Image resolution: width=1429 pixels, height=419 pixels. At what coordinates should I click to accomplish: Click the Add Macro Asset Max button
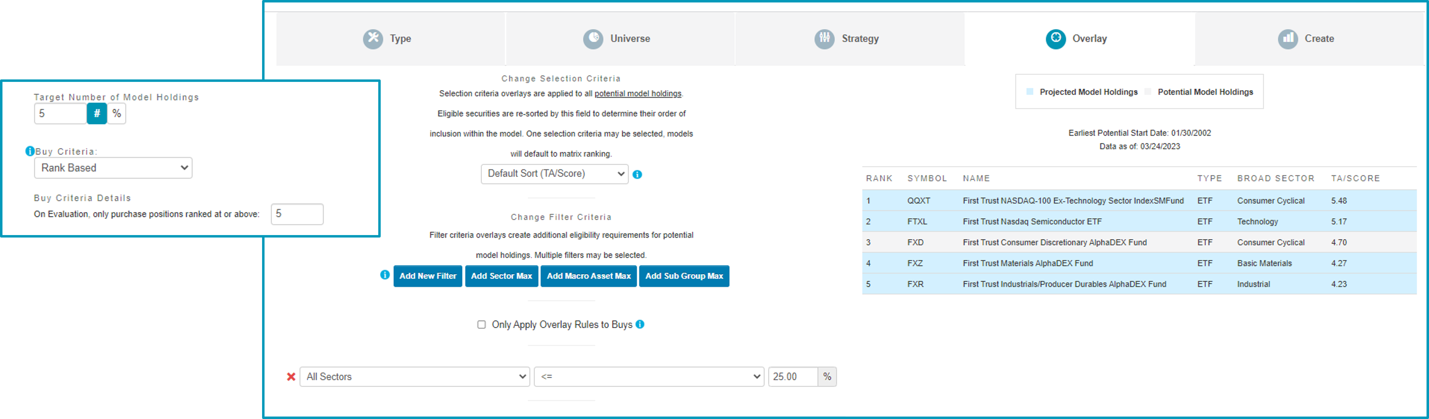pos(589,276)
